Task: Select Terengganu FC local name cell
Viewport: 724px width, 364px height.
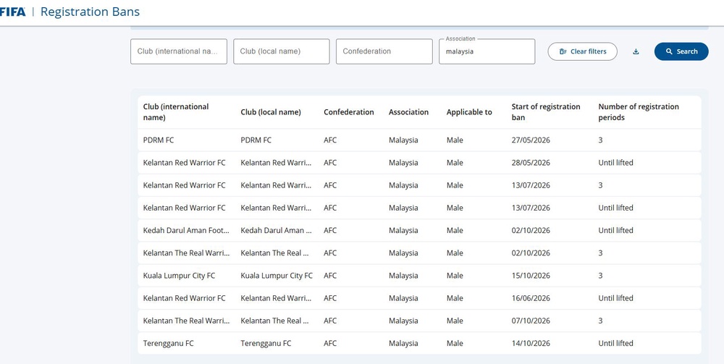Action: pos(266,344)
